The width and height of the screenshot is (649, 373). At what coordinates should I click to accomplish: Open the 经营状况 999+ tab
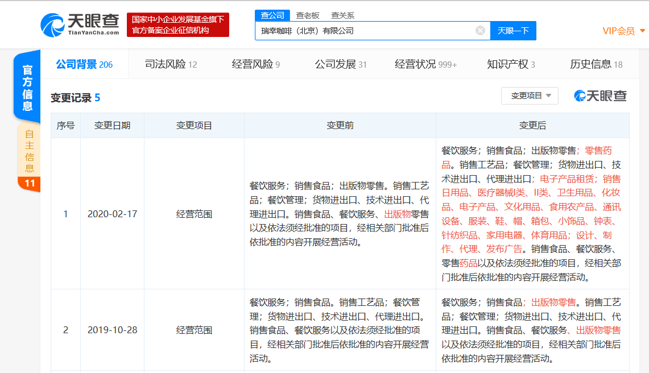coord(425,64)
